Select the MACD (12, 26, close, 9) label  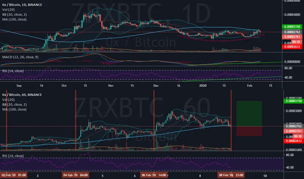pyautogui.click(x=20, y=57)
